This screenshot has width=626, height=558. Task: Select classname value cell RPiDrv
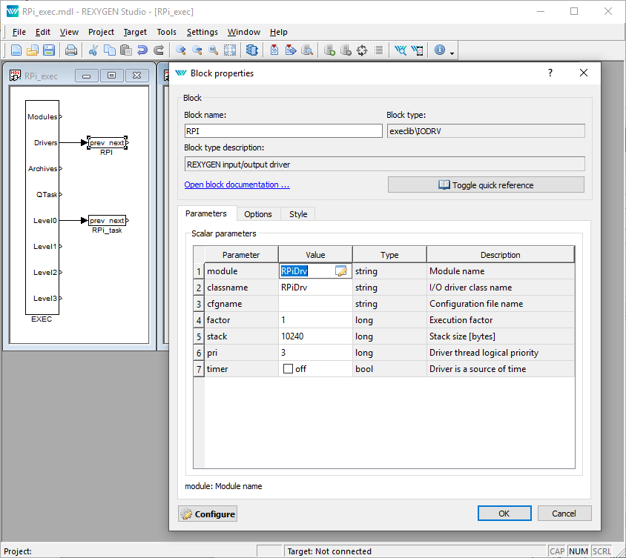pyautogui.click(x=315, y=288)
